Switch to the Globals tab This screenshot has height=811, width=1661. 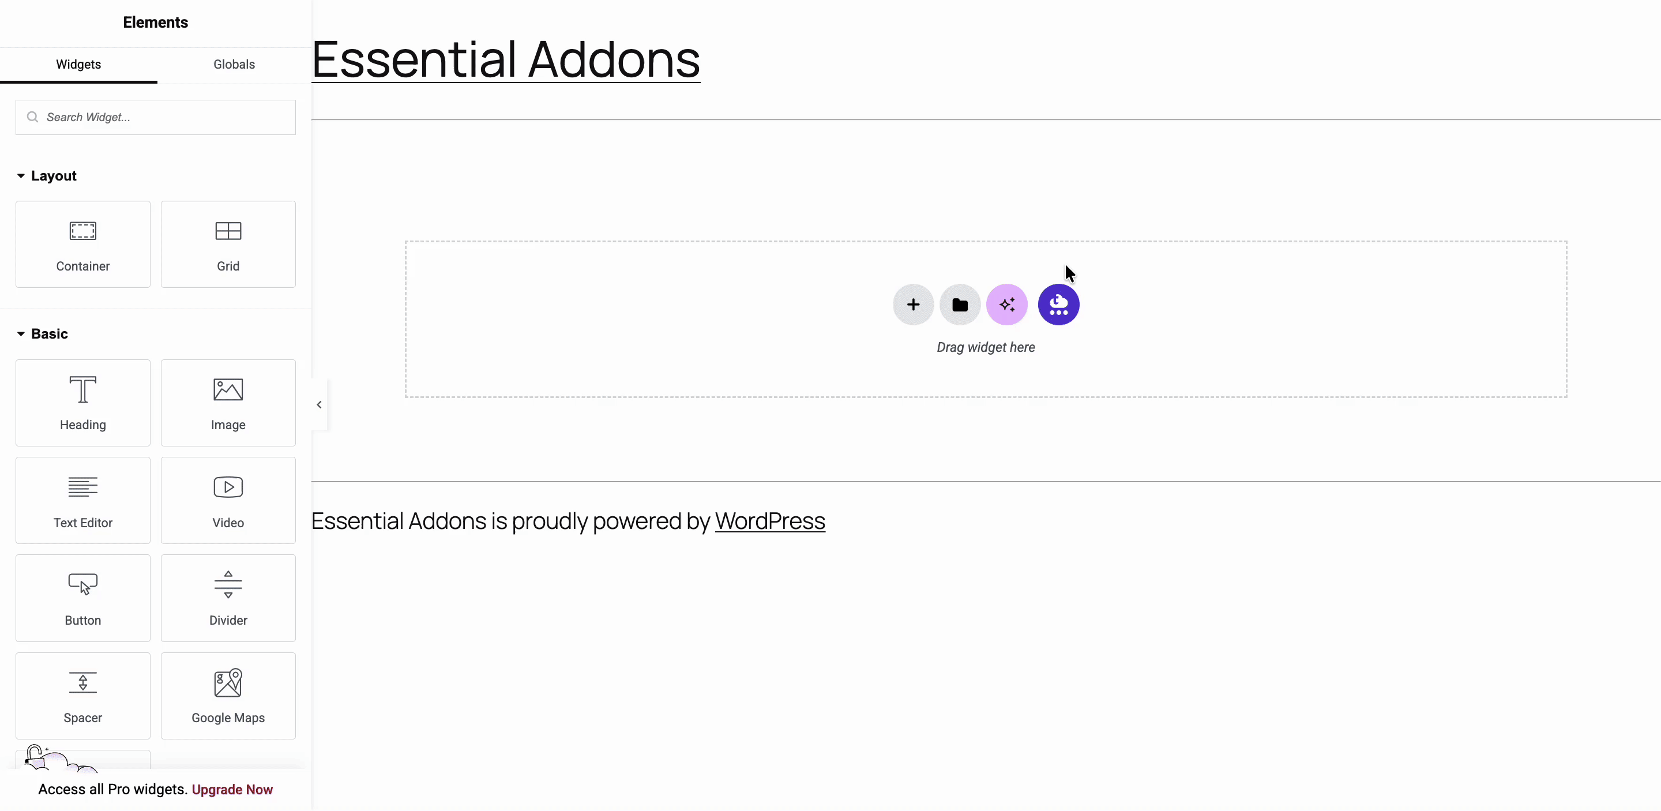point(234,65)
